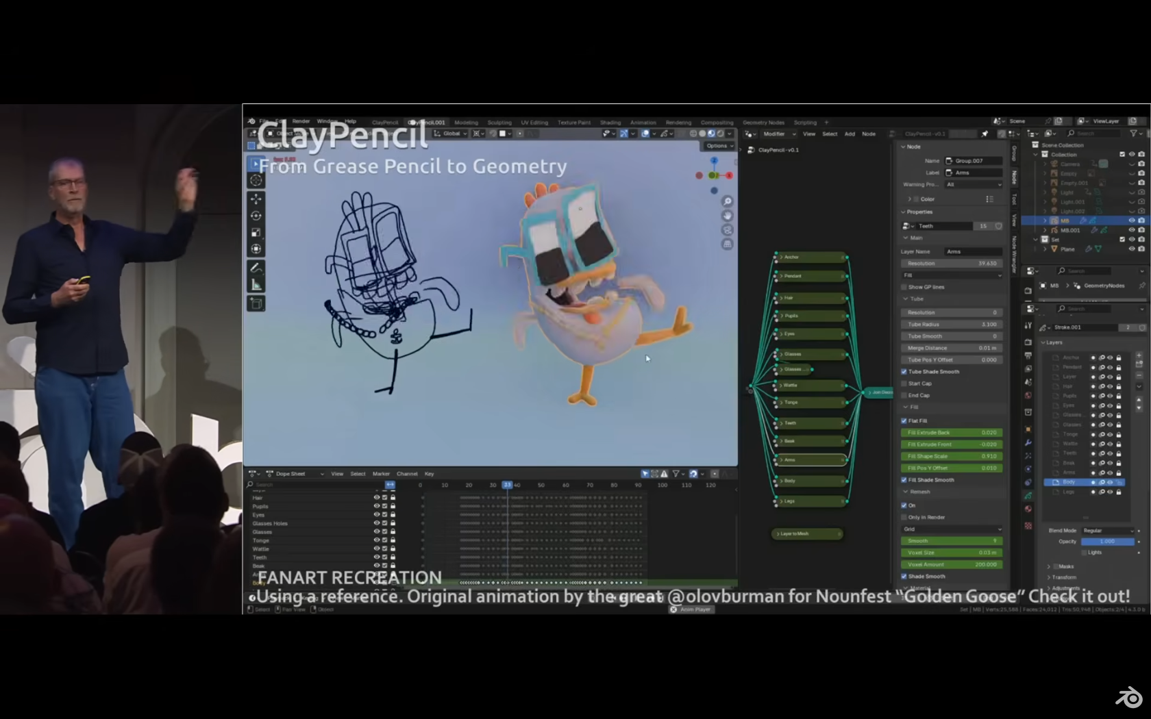1151x719 pixels.
Task: Choose the Measure tool
Action: click(x=256, y=285)
